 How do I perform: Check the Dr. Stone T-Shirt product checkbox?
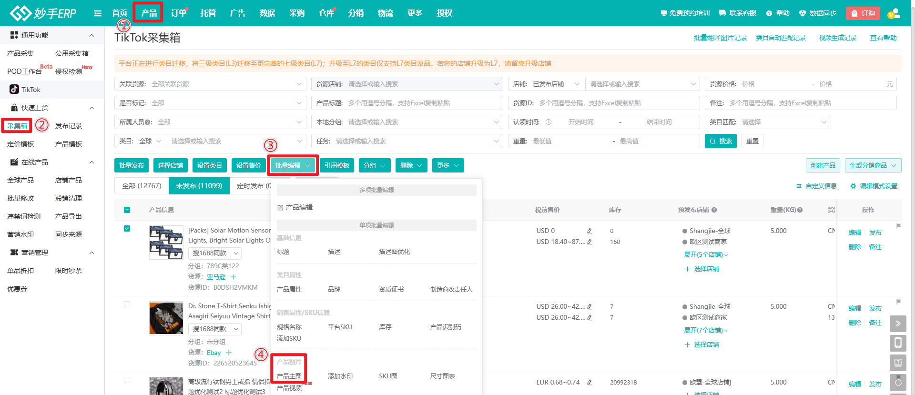(127, 304)
